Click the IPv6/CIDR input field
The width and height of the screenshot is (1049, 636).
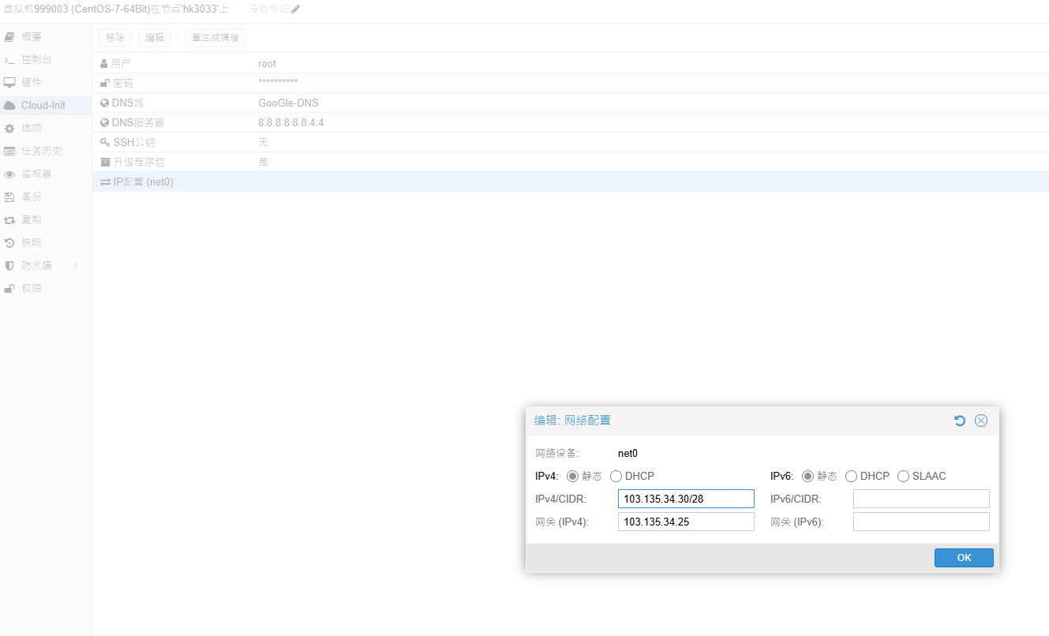[x=920, y=499]
